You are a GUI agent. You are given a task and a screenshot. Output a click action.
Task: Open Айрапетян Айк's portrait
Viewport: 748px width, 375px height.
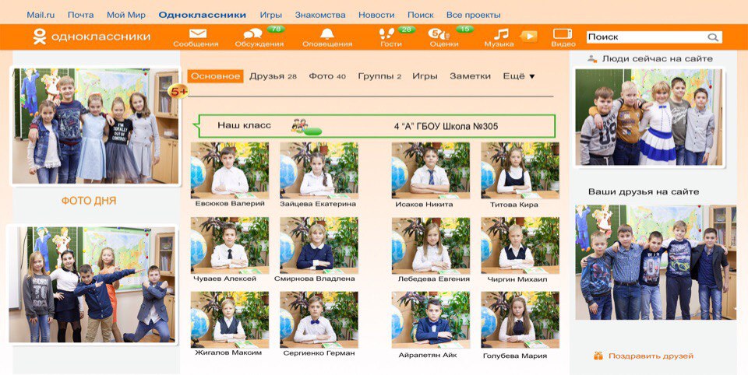(431, 321)
